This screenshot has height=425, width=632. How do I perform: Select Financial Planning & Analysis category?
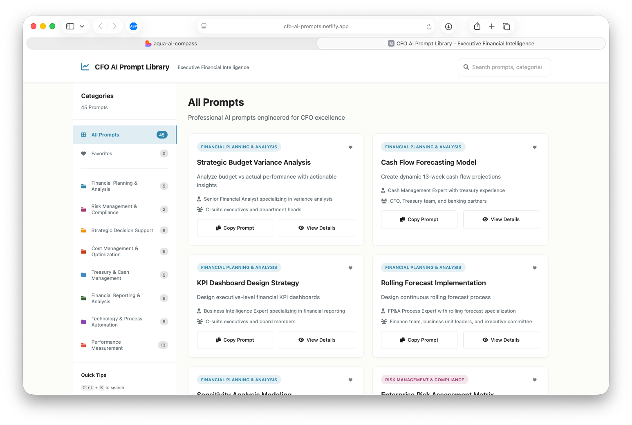(124, 186)
